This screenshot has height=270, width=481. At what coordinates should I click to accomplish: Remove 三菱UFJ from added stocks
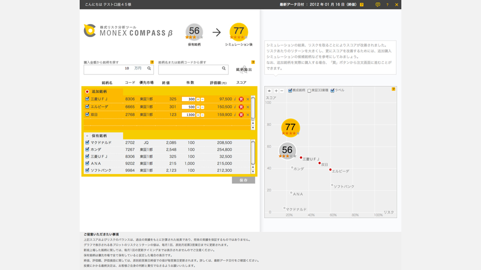(x=248, y=99)
